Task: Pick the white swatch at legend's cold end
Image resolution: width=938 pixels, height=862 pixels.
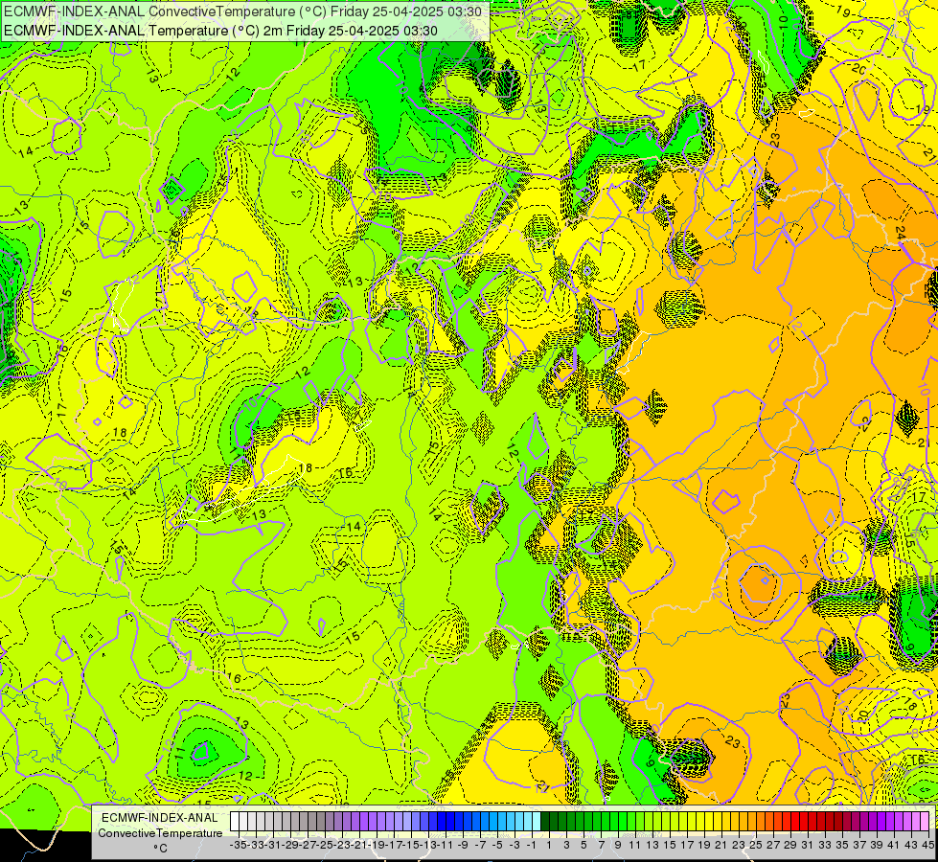Action: pyautogui.click(x=234, y=822)
